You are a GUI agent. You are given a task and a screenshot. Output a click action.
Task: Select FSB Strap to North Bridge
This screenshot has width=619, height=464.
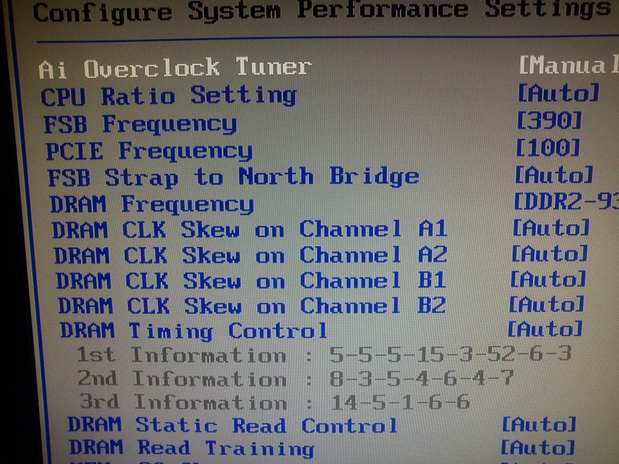(x=234, y=177)
